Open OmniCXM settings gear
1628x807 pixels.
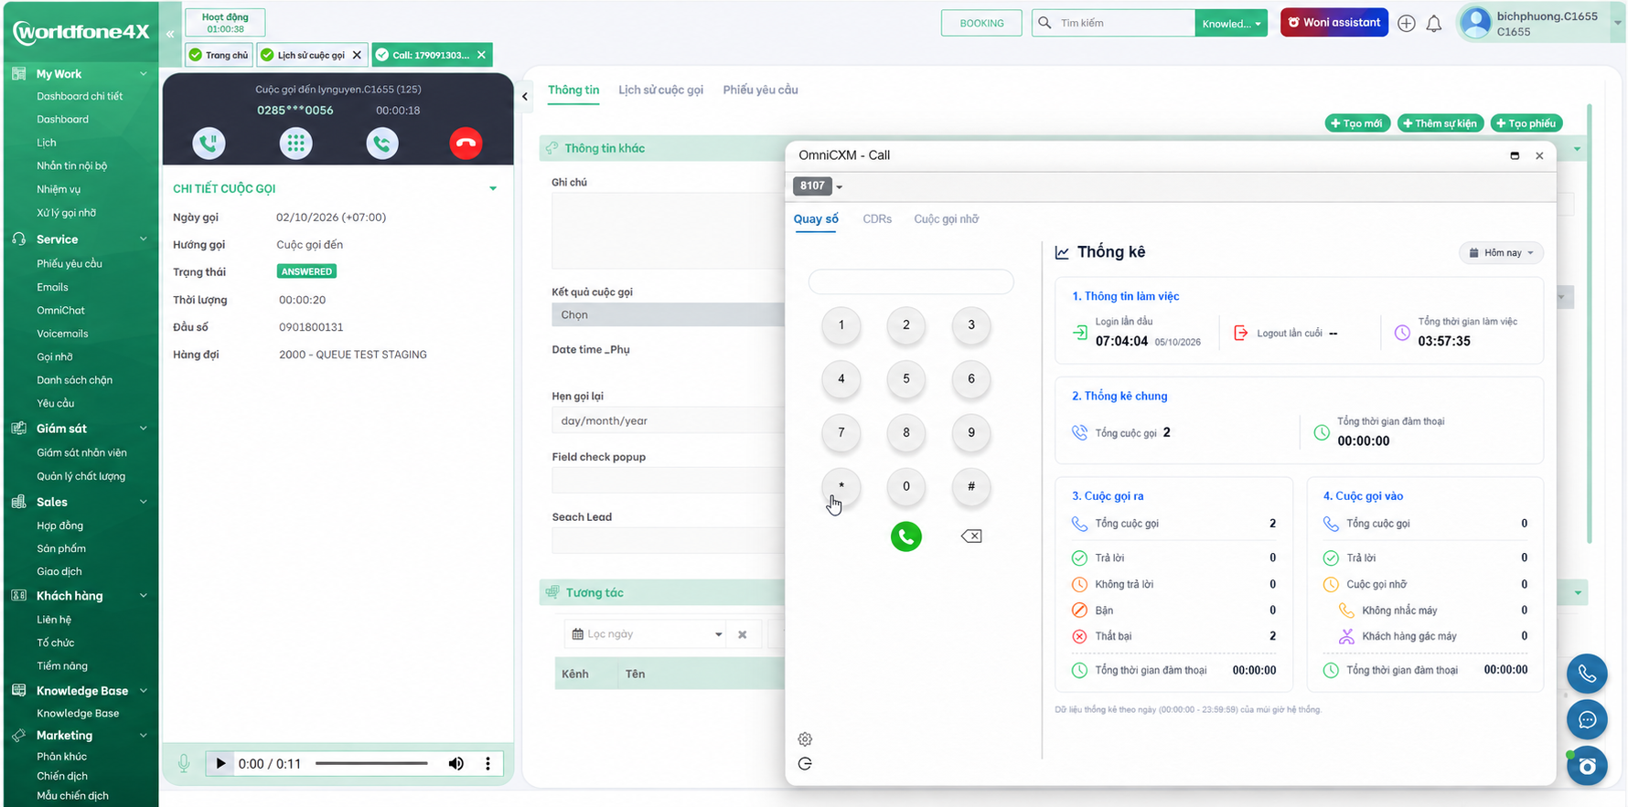pos(805,739)
